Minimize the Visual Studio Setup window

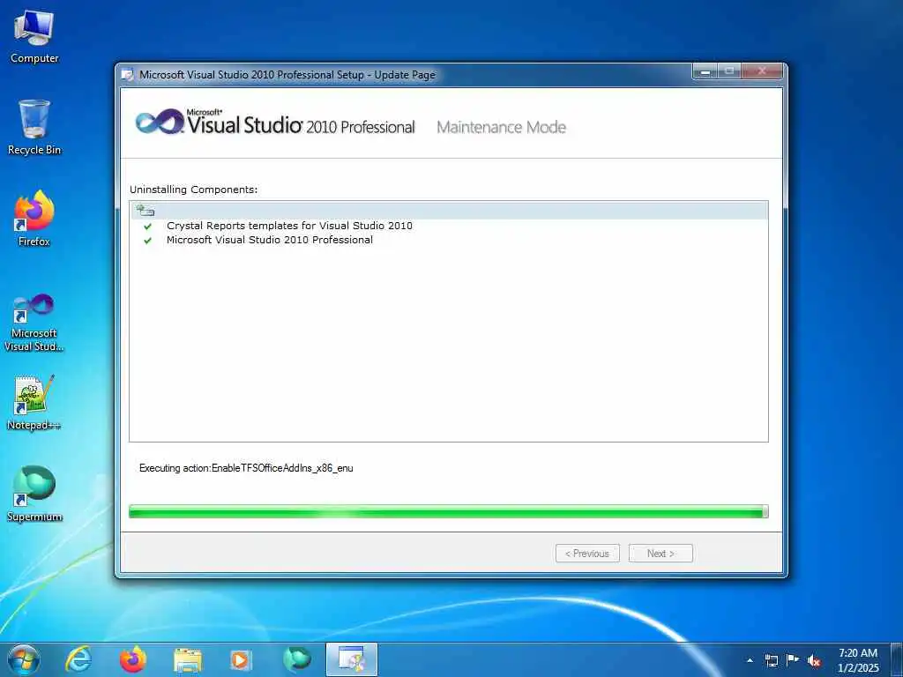[705, 72]
